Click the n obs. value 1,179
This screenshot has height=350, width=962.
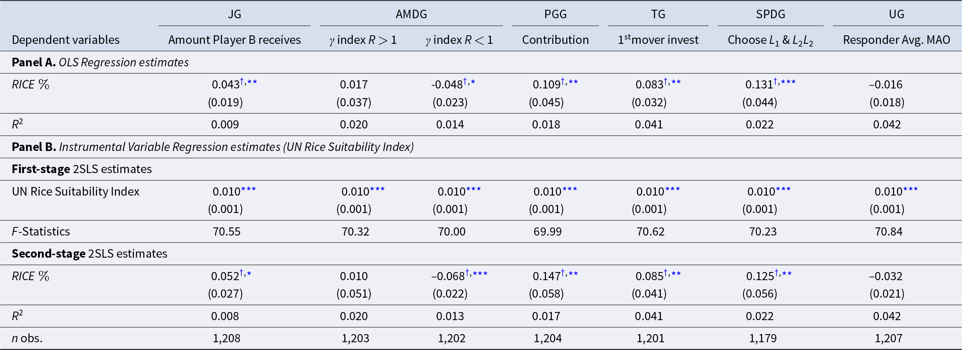click(763, 338)
